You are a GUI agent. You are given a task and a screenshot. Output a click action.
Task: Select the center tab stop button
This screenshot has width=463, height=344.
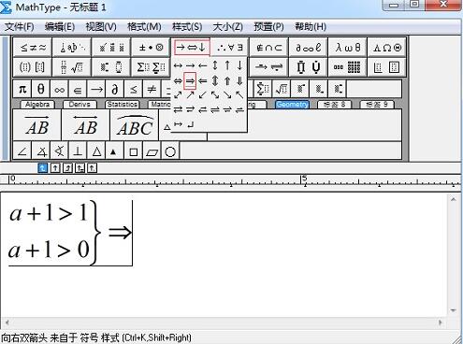click(55, 168)
